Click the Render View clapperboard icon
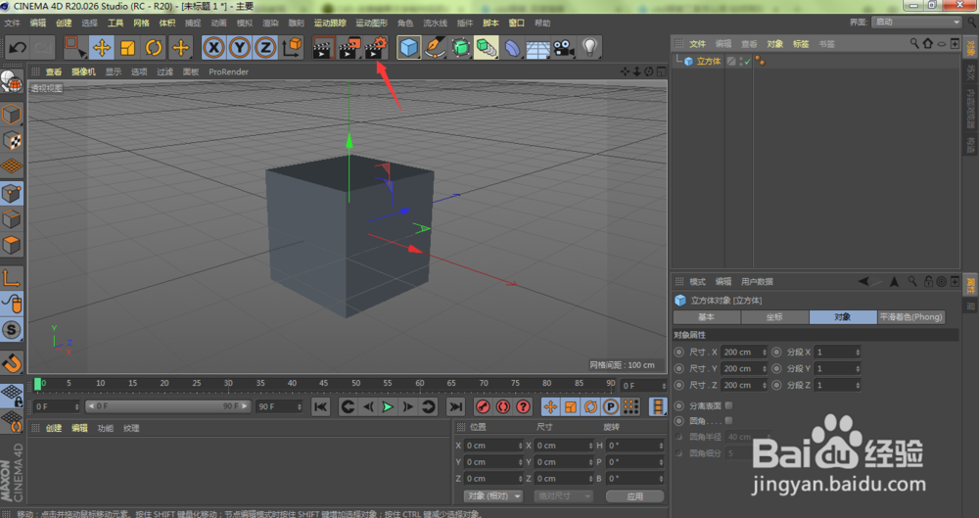Image resolution: width=979 pixels, height=518 pixels. 323,47
